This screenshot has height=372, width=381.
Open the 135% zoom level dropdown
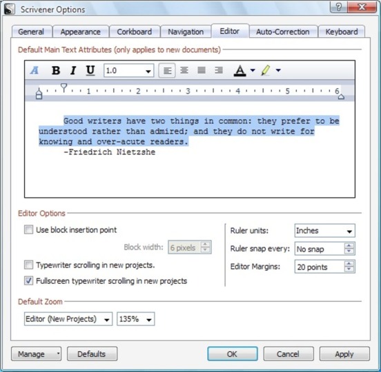click(135, 319)
